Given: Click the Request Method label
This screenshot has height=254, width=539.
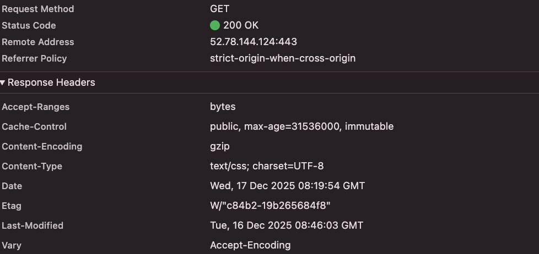Looking at the screenshot, I should 37,9.
